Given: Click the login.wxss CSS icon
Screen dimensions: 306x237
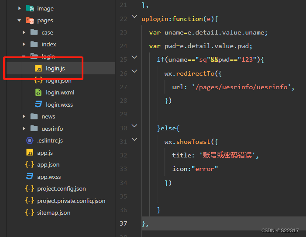Looking at the screenshot, I should click(38, 104).
